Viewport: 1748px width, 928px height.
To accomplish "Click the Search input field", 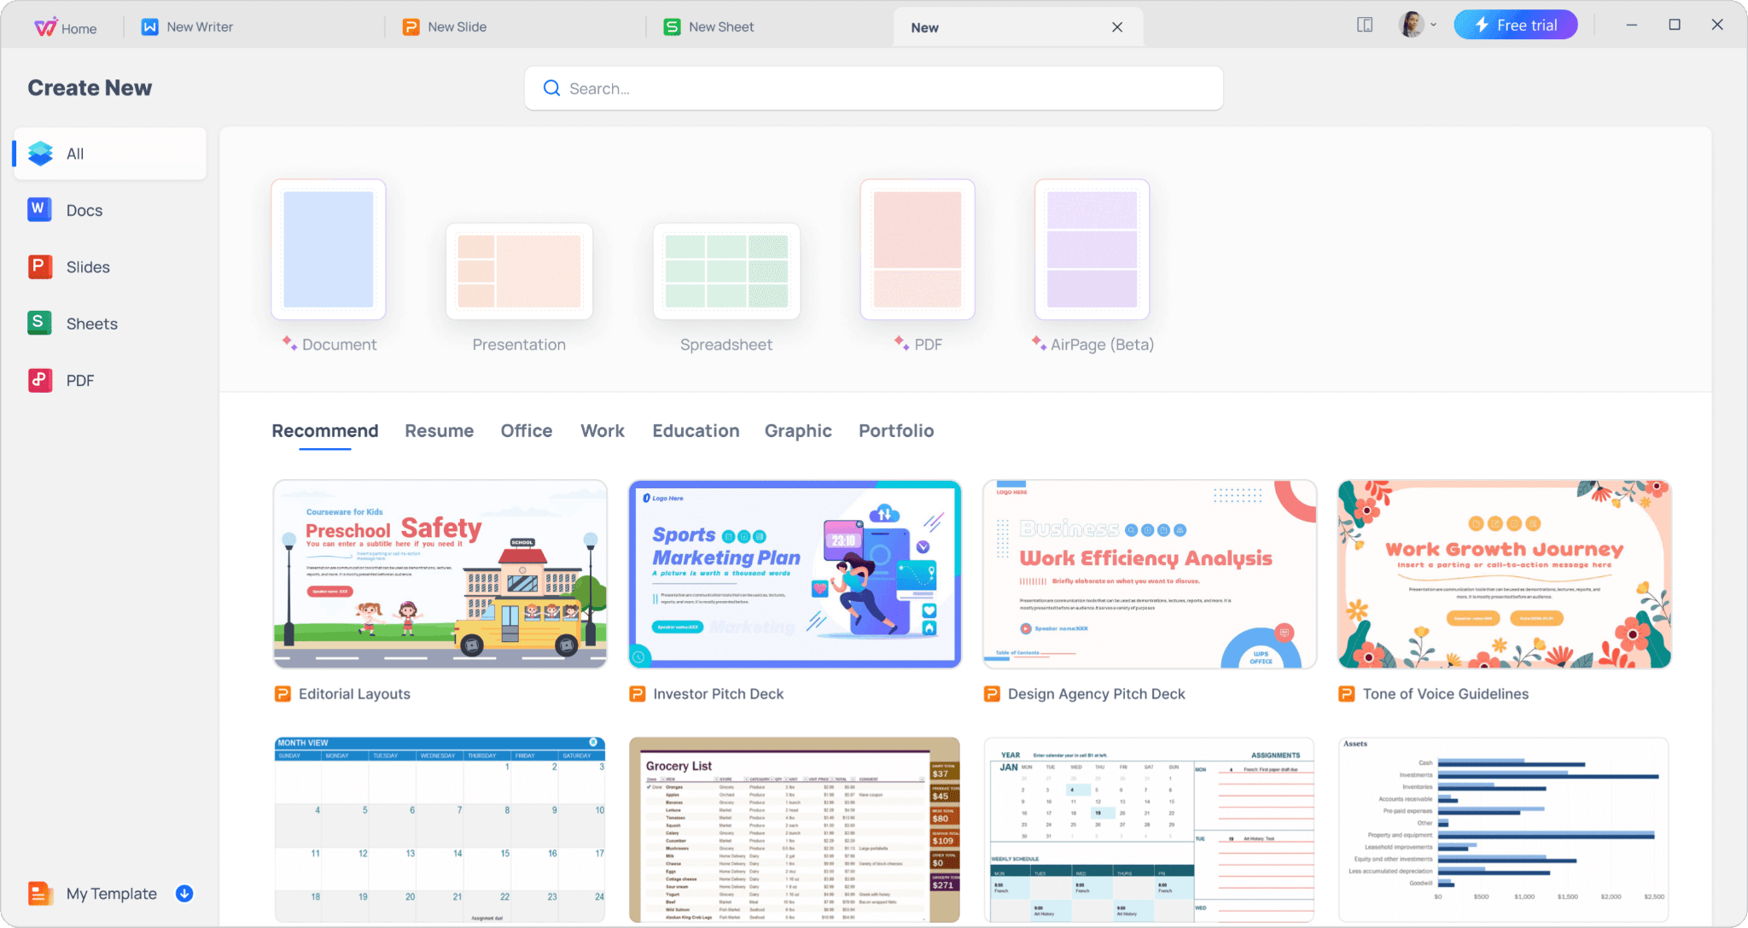I will tap(874, 89).
